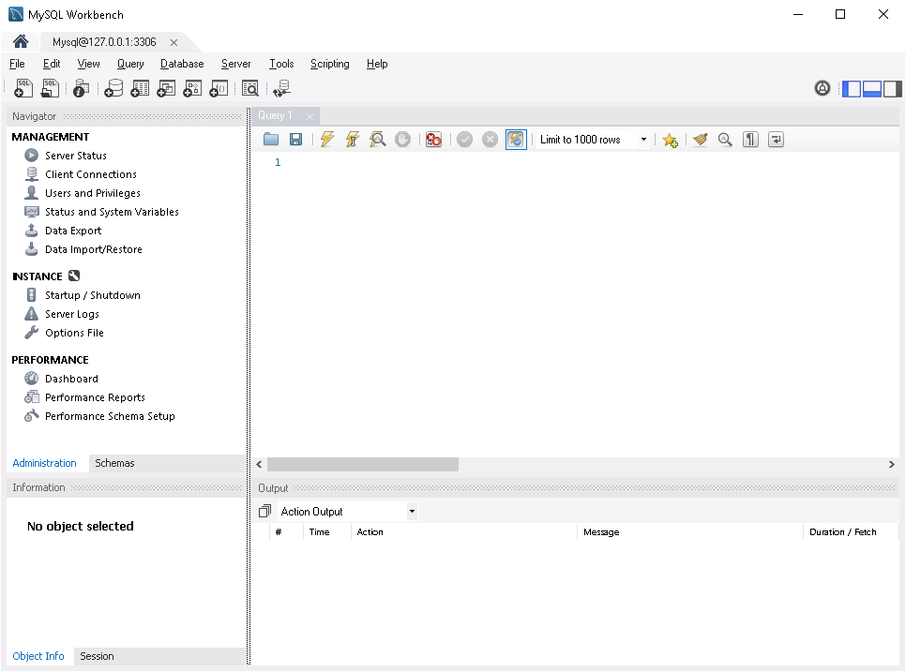Toggle invisible characters display
The height and width of the screenshot is (672, 906).
[750, 139]
